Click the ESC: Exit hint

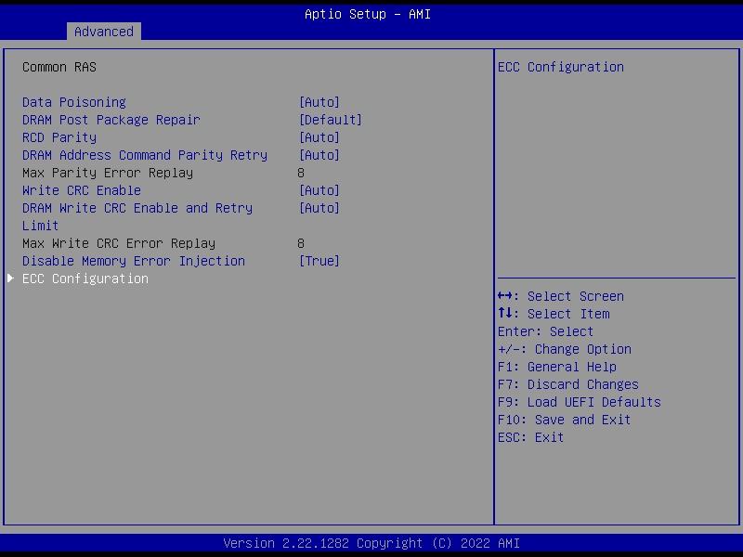pyautogui.click(x=530, y=437)
